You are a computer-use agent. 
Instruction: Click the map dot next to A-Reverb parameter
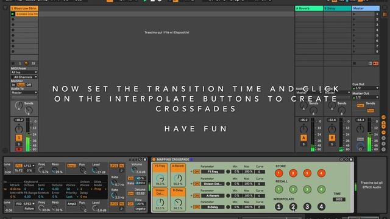[228, 196]
